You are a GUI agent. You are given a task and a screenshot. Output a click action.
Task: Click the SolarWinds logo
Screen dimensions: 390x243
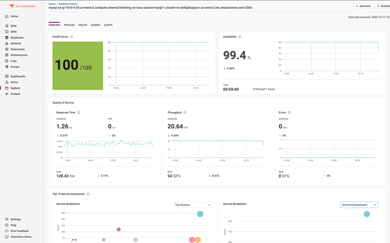[22, 6]
